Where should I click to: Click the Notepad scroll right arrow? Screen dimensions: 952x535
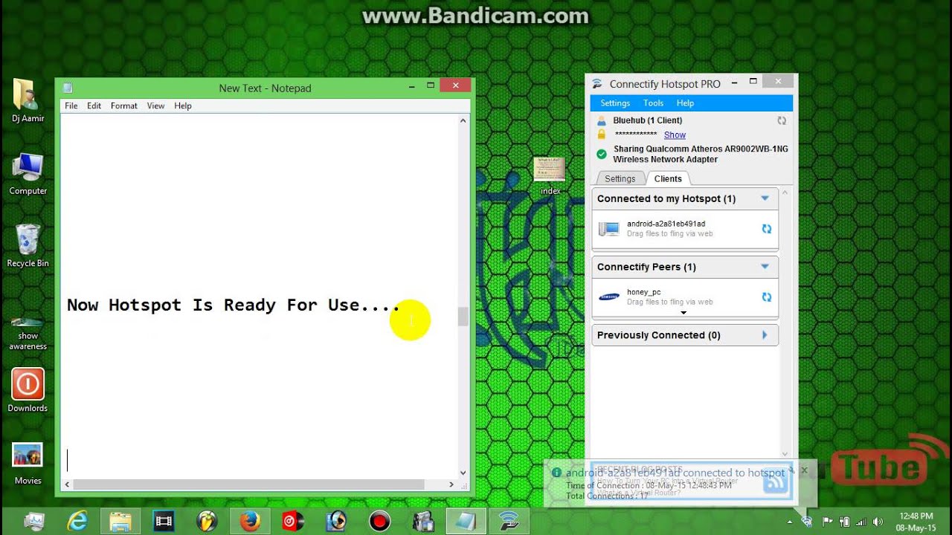click(x=451, y=484)
